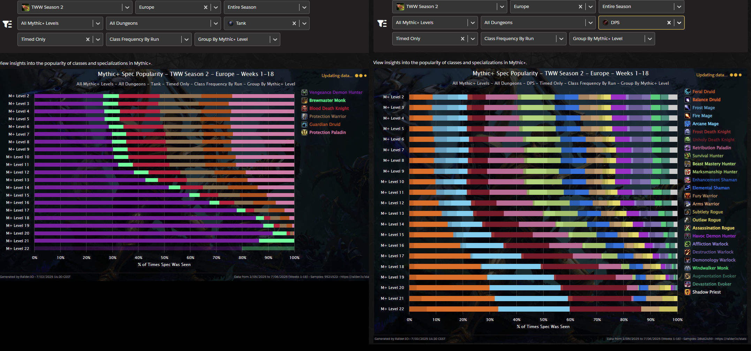Click the right chart Updating data indicator
751x351 pixels.
pyautogui.click(x=719, y=75)
